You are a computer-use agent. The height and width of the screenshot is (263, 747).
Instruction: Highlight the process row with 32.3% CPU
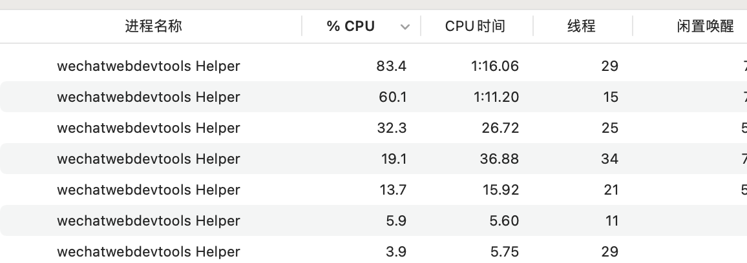tap(149, 128)
